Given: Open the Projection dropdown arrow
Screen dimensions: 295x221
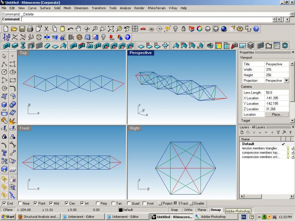Looking at the screenshot, I should coord(286,80).
